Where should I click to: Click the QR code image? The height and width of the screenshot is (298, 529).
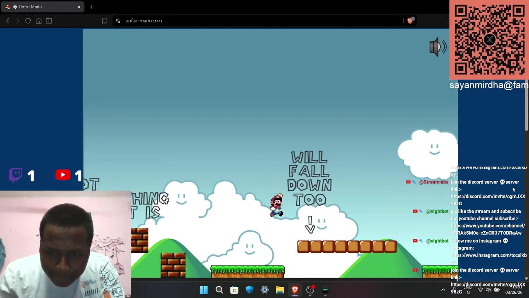[x=489, y=39]
